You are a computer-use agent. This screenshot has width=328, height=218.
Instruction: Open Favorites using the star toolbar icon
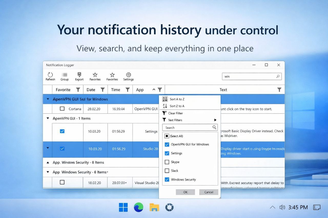point(95,76)
